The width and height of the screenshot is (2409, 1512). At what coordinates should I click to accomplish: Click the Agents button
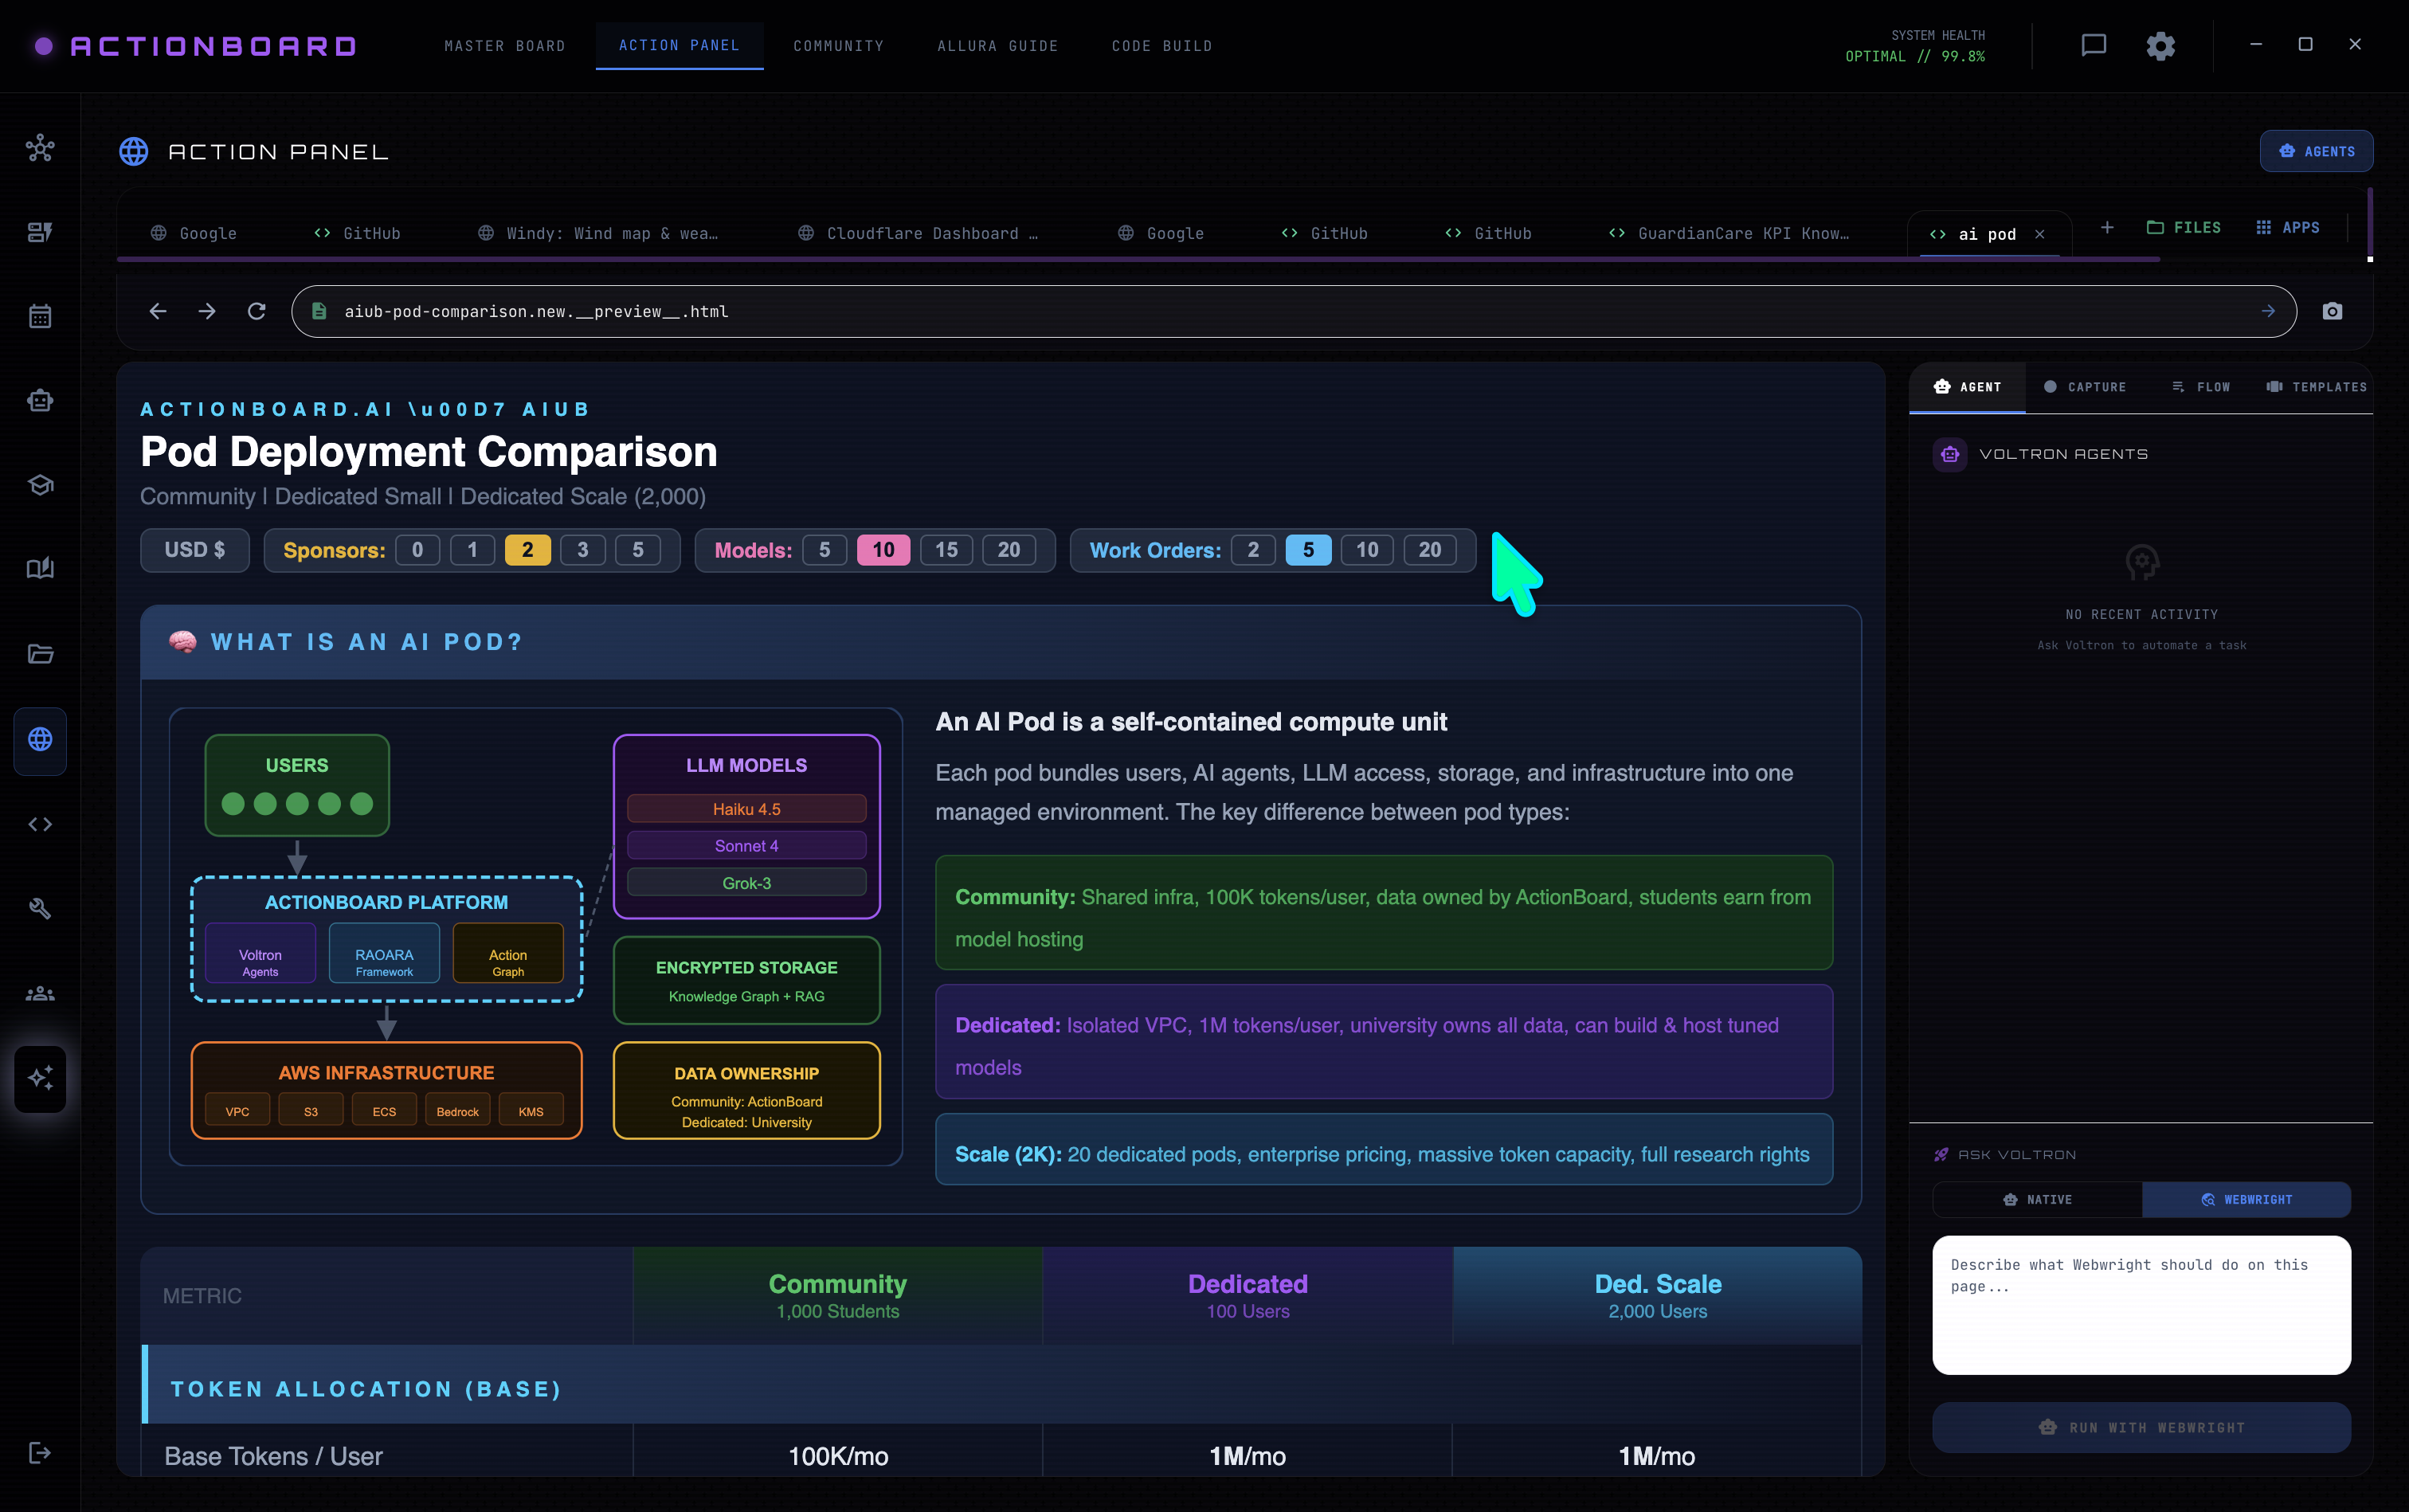2316,151
